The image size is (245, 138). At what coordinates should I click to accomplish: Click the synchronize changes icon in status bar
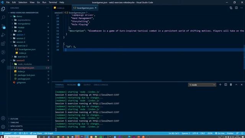[15, 133]
